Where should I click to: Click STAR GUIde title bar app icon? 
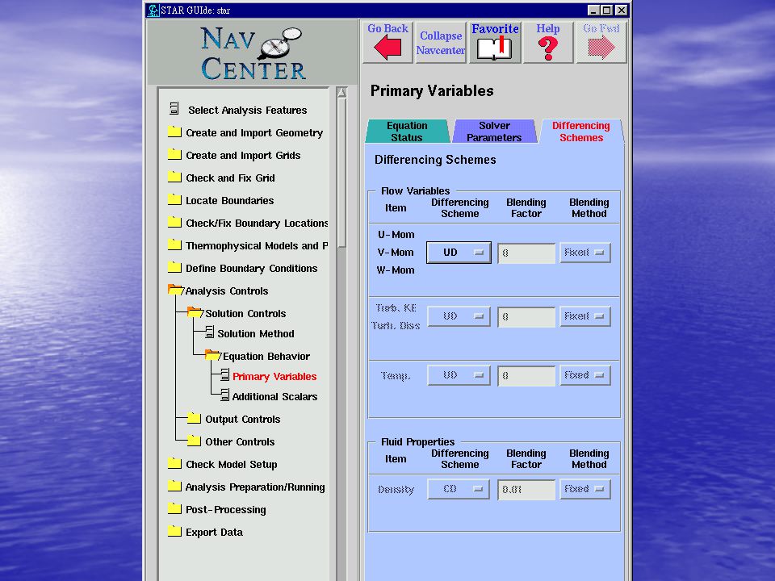coord(153,10)
